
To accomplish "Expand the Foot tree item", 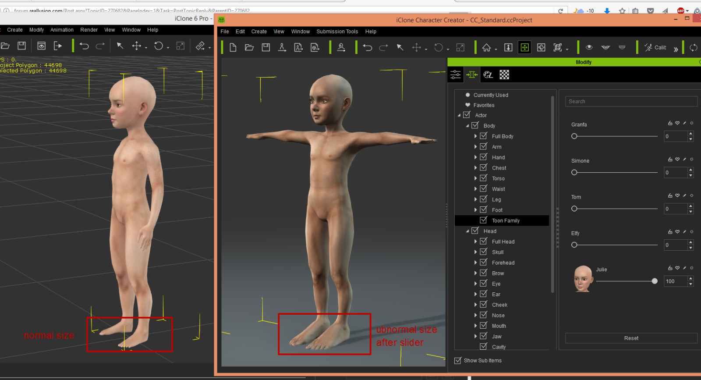I will 475,210.
